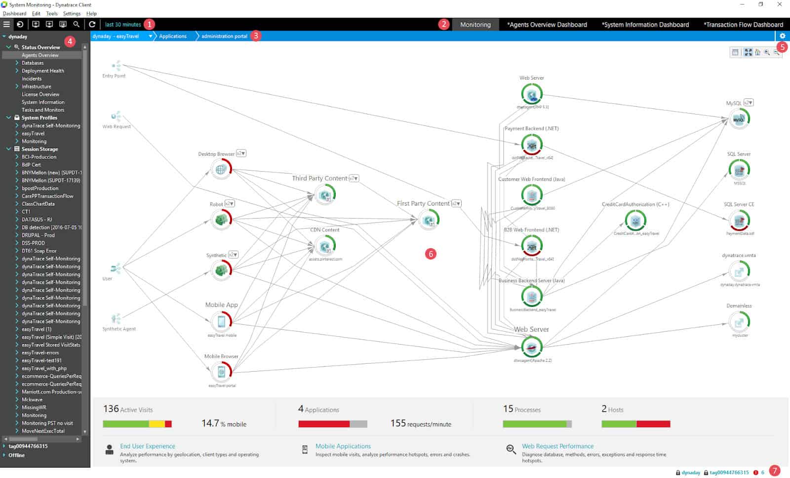Select the Robot node icon
This screenshot has height=478, width=790.
[x=221, y=219]
